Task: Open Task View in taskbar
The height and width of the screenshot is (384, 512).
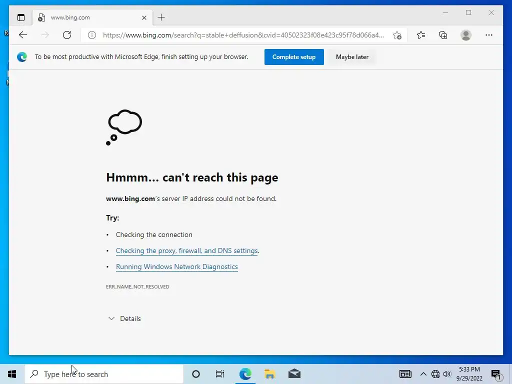Action: pos(220,374)
